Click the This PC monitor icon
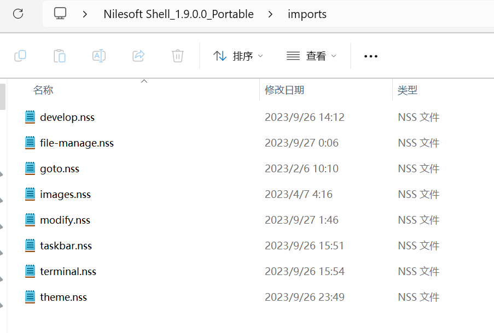 [60, 14]
